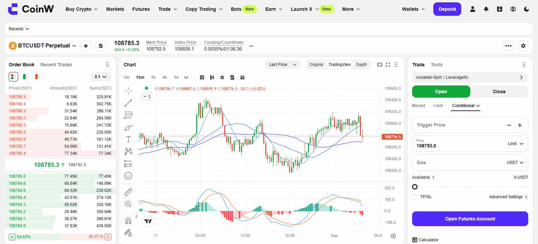
Task: Click the ruler measure tool
Action: click(128, 192)
